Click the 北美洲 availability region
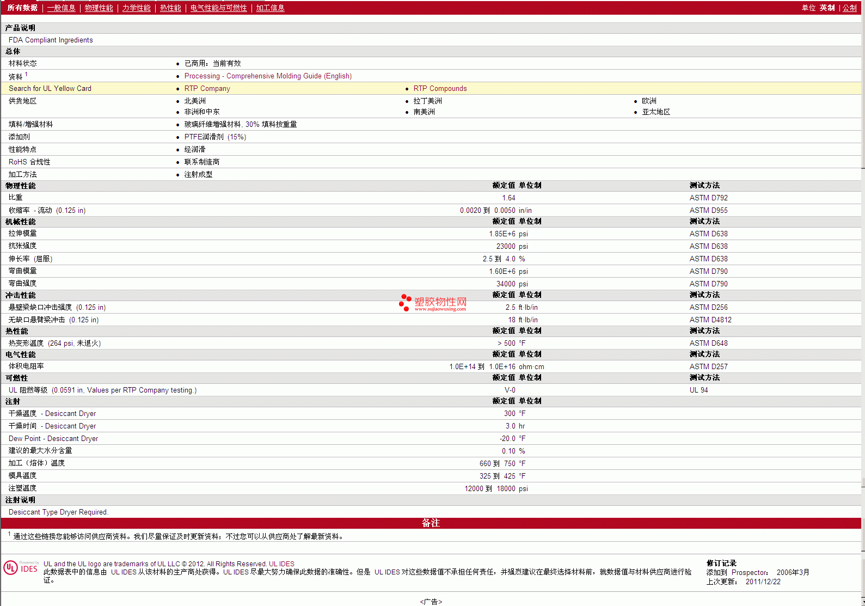Image resolution: width=865 pixels, height=606 pixels. (195, 101)
